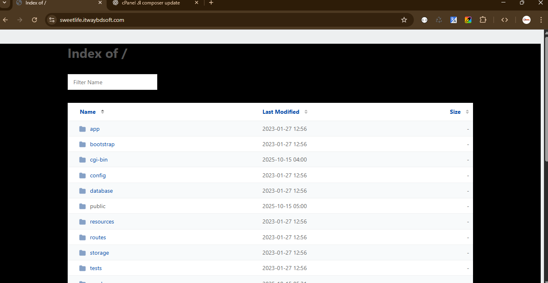Switch to cPanel composer update tab
Screen dimensions: 548x283
[x=151, y=3]
